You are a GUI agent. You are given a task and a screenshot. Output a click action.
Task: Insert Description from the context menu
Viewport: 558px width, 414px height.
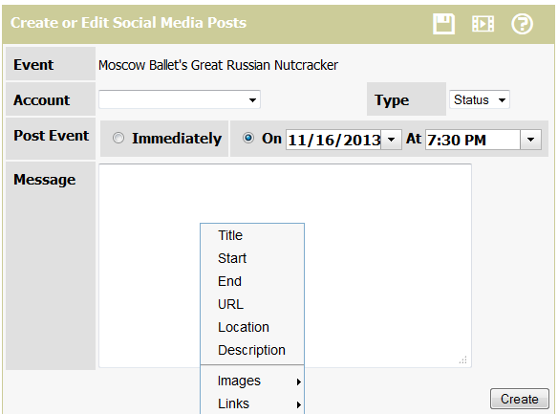[252, 350]
